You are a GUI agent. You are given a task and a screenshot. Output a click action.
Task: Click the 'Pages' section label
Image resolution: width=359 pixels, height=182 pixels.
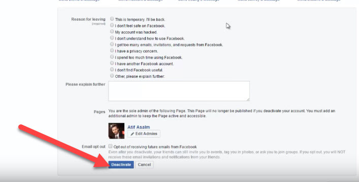click(x=100, y=112)
